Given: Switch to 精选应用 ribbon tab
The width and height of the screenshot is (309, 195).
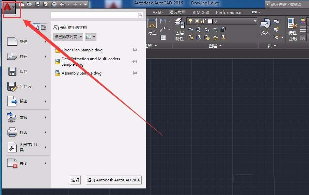Looking at the screenshot, I should [177, 12].
